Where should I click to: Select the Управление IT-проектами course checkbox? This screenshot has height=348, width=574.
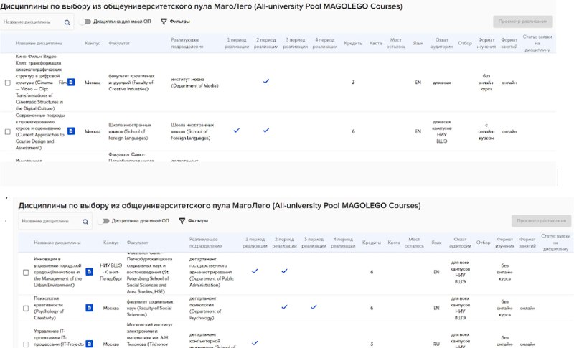26,344
